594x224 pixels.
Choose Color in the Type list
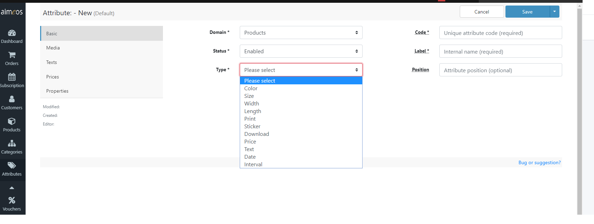click(301, 88)
